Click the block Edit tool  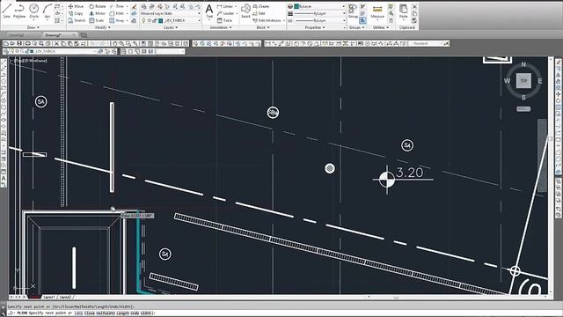260,13
